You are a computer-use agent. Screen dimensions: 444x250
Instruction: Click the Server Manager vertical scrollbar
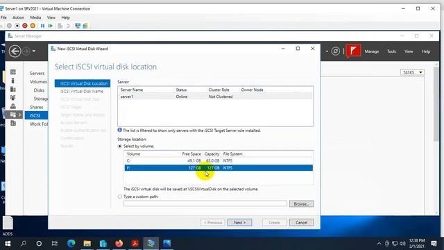436,103
